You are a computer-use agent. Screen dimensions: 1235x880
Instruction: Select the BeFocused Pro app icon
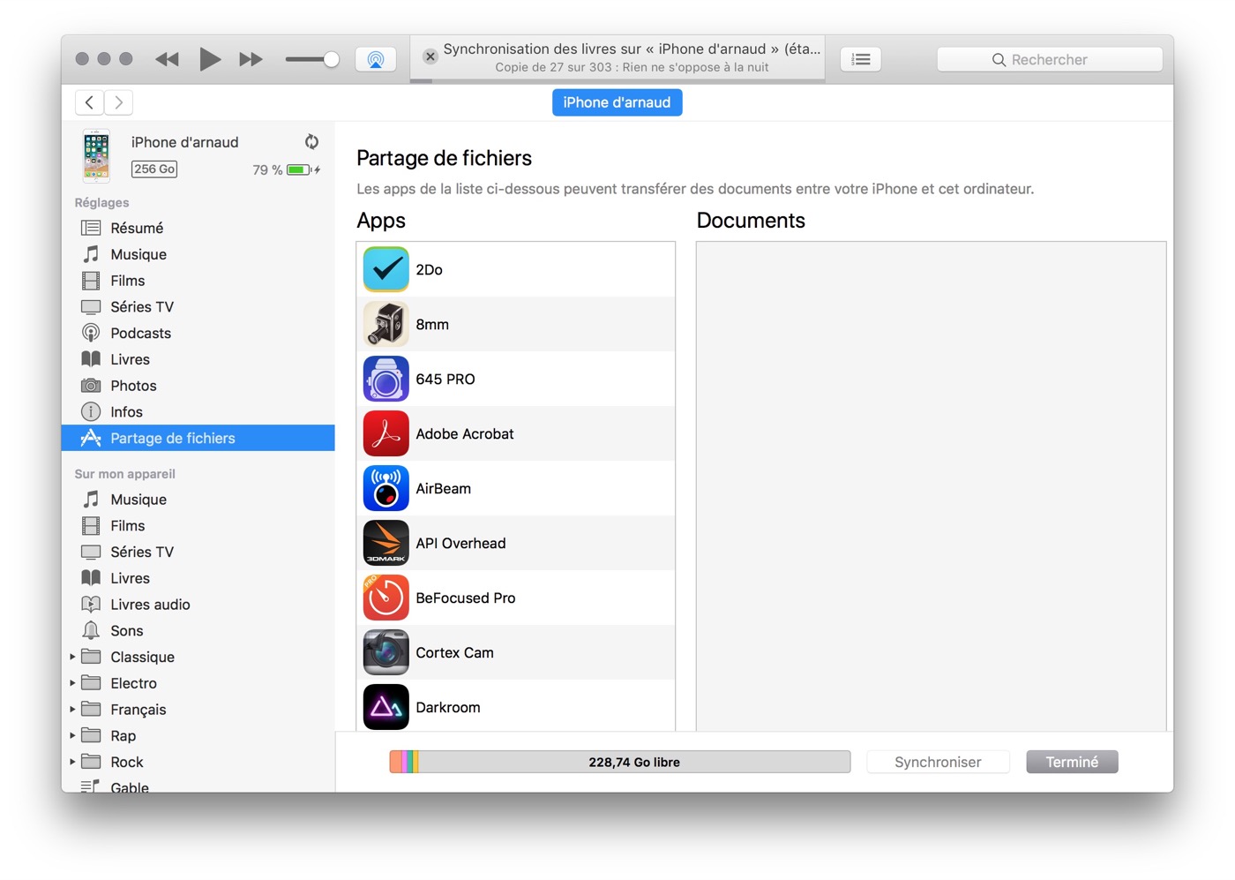point(386,598)
